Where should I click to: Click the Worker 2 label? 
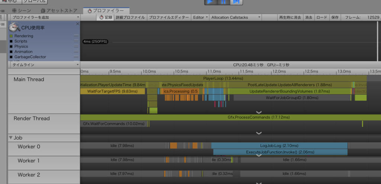click(x=29, y=175)
